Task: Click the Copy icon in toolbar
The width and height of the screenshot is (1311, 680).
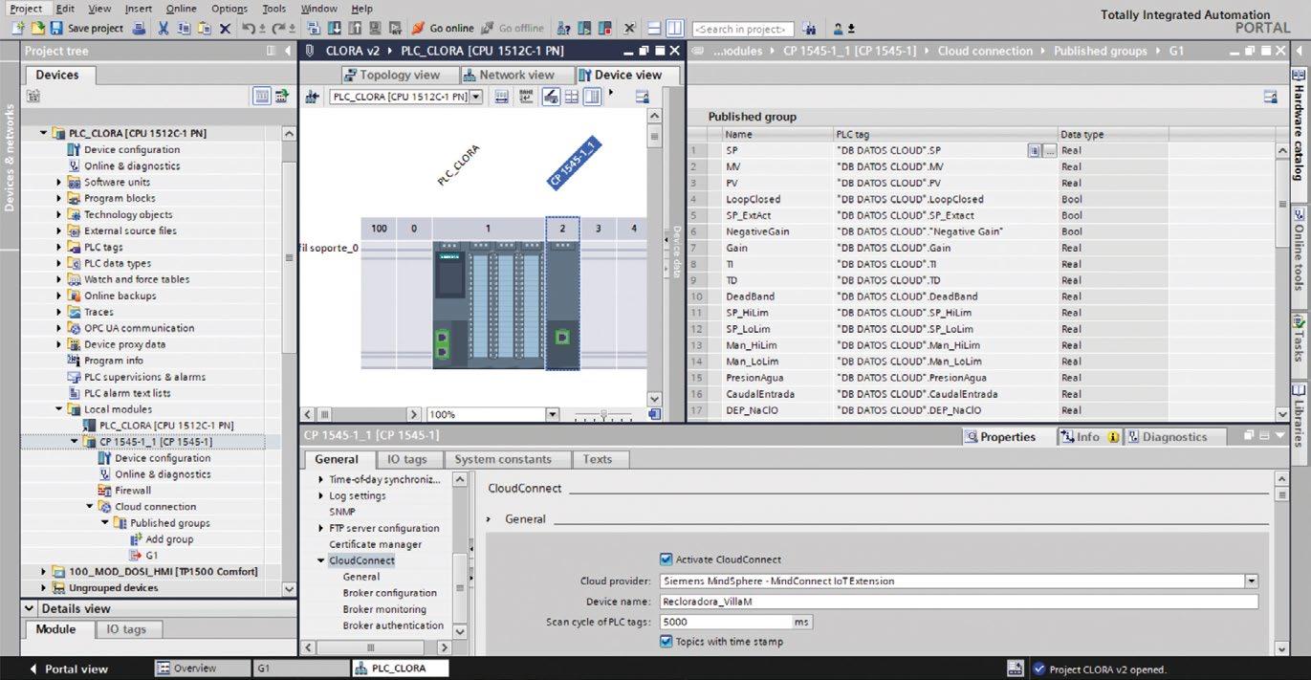Action: 185,29
